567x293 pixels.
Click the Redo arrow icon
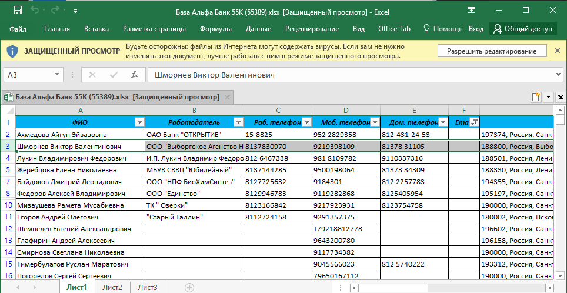pos(55,11)
